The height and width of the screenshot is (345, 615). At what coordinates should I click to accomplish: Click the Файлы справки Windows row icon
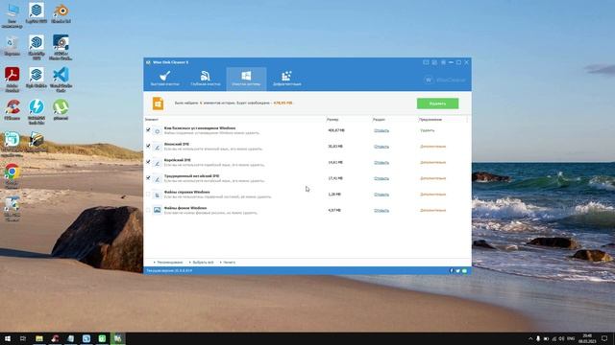click(157, 195)
